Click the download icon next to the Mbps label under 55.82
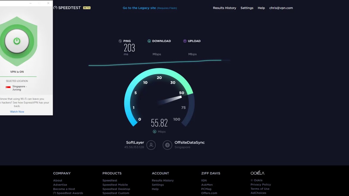The height and width of the screenshot is (196, 349). [155, 131]
